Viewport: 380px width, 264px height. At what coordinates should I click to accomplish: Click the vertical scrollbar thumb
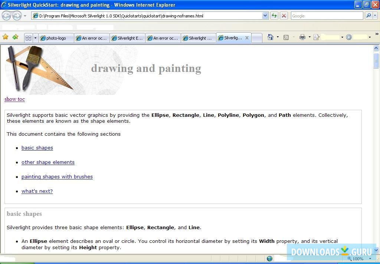tap(376, 60)
